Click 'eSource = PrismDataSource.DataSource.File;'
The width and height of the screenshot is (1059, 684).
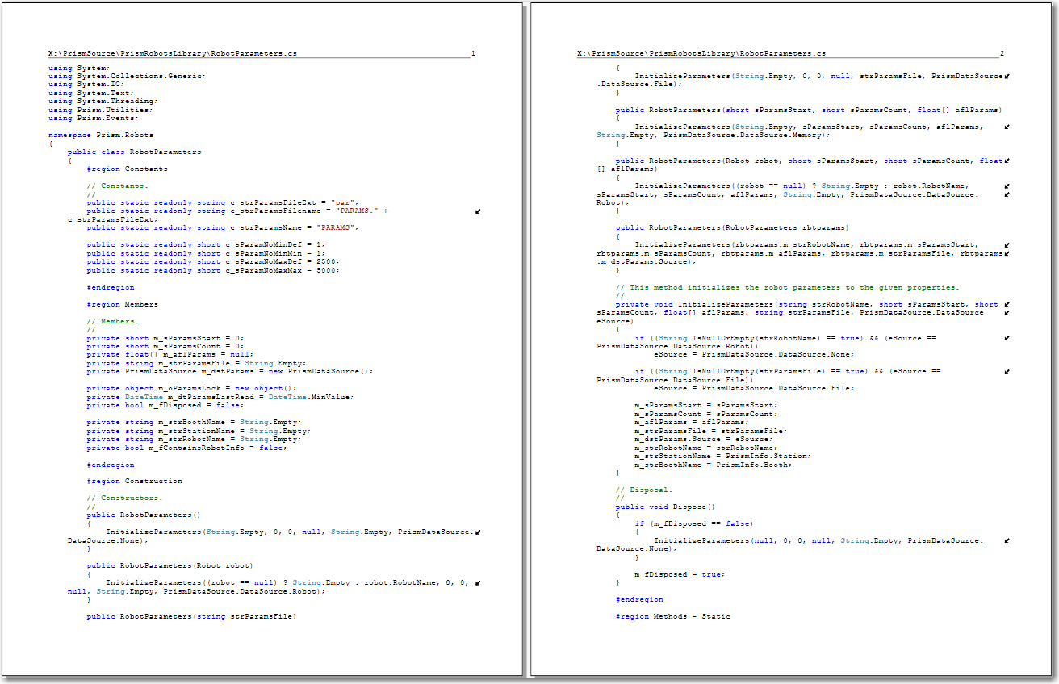point(754,388)
